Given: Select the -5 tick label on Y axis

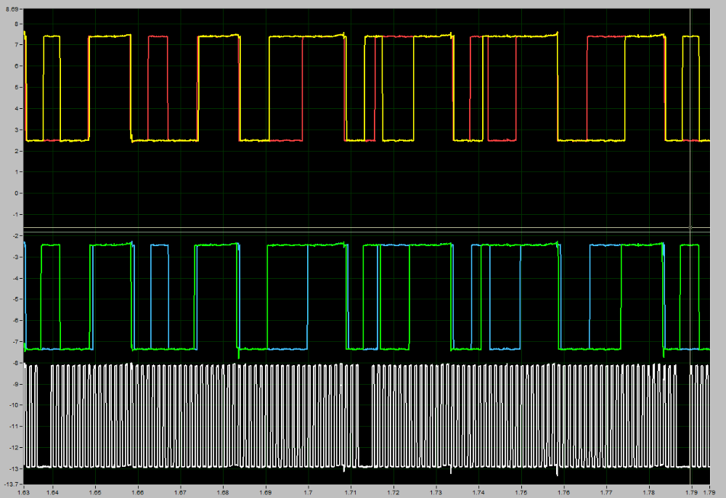Looking at the screenshot, I should 15,299.
